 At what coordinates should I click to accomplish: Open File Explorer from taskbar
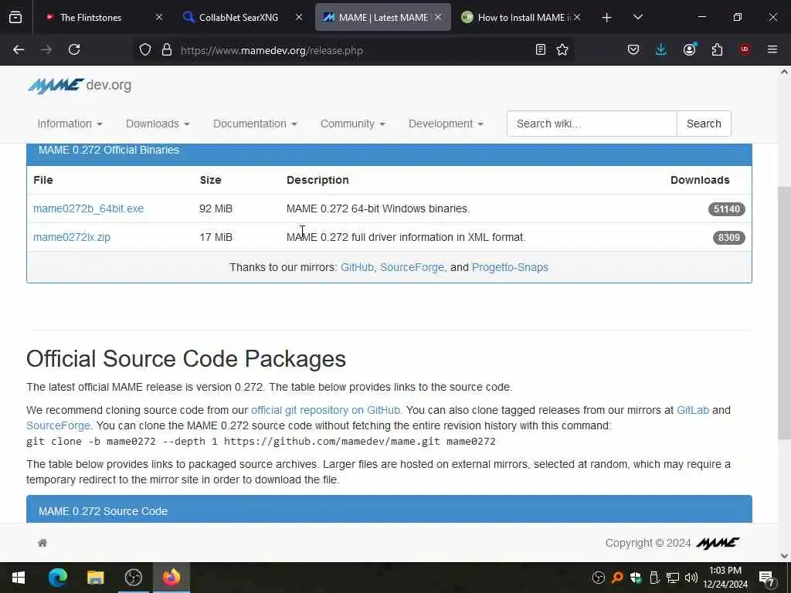tap(95, 578)
